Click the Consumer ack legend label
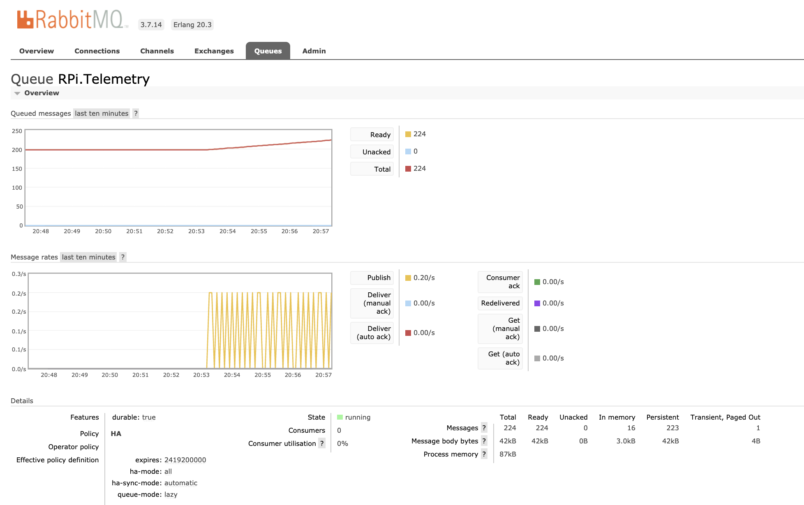This screenshot has width=804, height=505. tap(500, 282)
